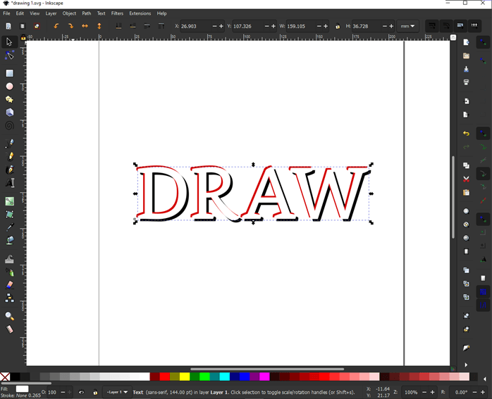Increase the X position value
This screenshot has height=399, width=492.
click(x=221, y=26)
